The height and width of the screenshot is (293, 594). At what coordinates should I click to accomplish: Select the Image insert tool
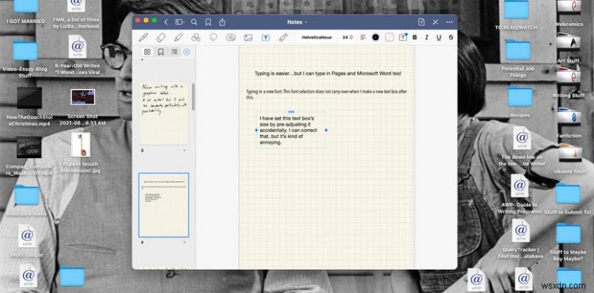(x=248, y=38)
